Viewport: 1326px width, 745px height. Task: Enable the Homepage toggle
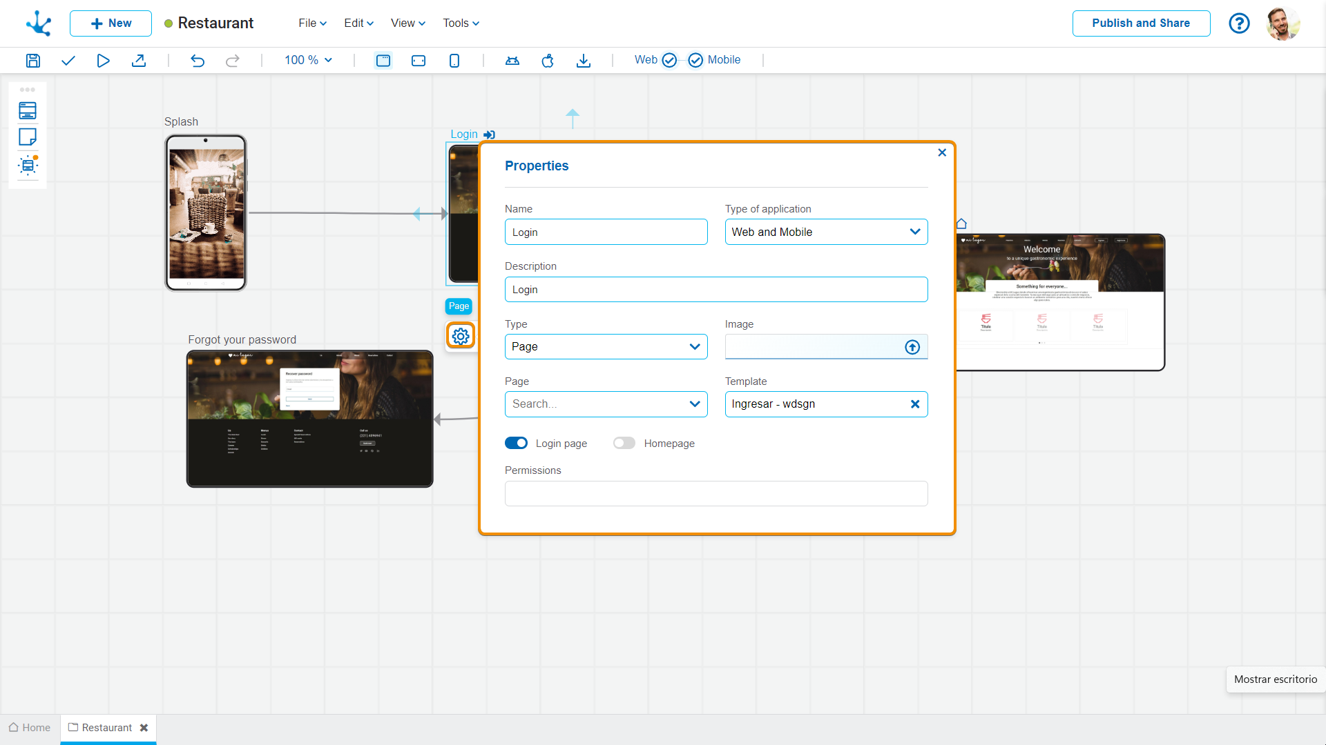pyautogui.click(x=624, y=444)
